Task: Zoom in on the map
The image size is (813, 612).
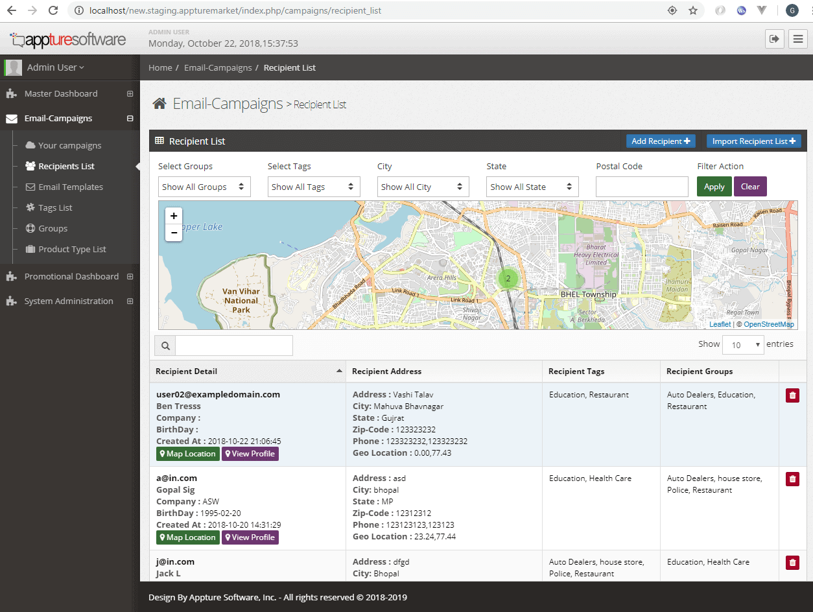Action: tap(174, 216)
